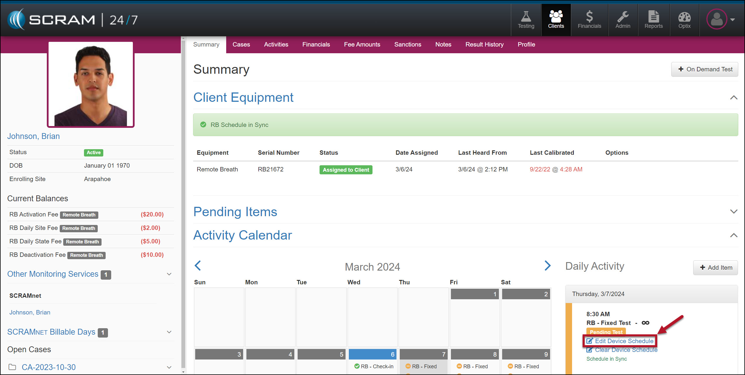The width and height of the screenshot is (745, 375).
Task: Click the On Demand Test button
Action: 704,69
